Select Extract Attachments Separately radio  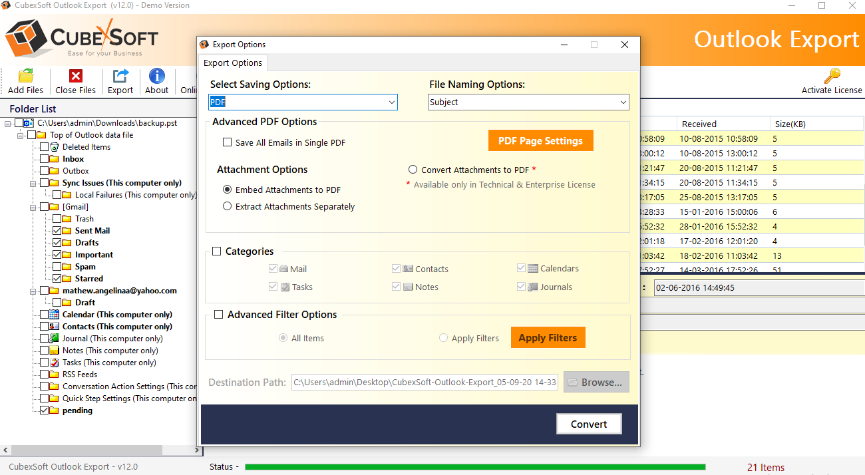click(x=228, y=206)
